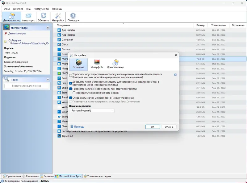Screen dimensions: 247x183
Task: Select the Paint app icon in list
Action: [x=59, y=78]
